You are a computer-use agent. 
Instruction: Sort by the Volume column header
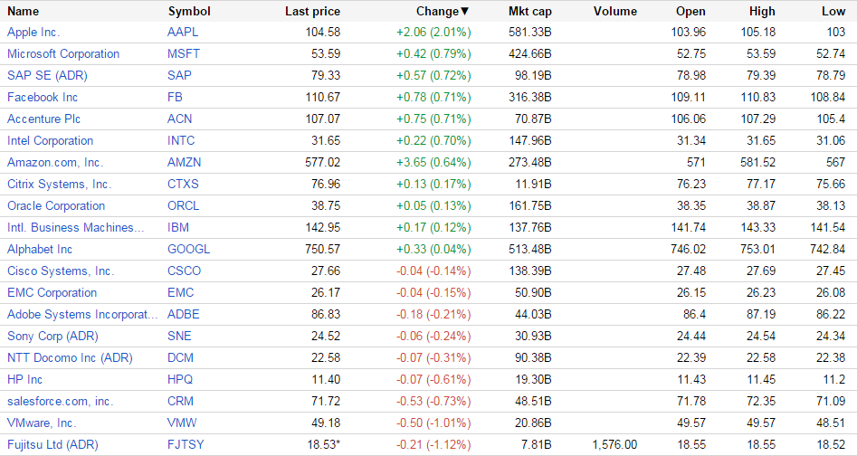[615, 11]
